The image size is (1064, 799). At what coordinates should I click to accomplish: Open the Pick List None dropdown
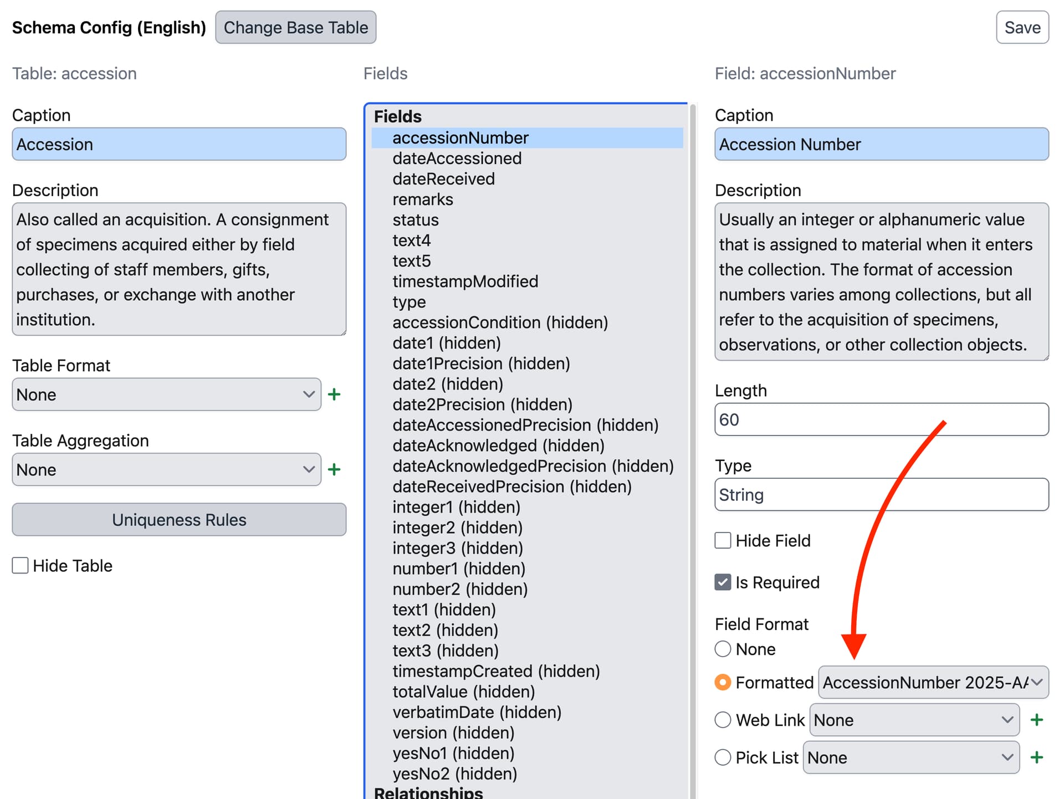[x=910, y=757]
